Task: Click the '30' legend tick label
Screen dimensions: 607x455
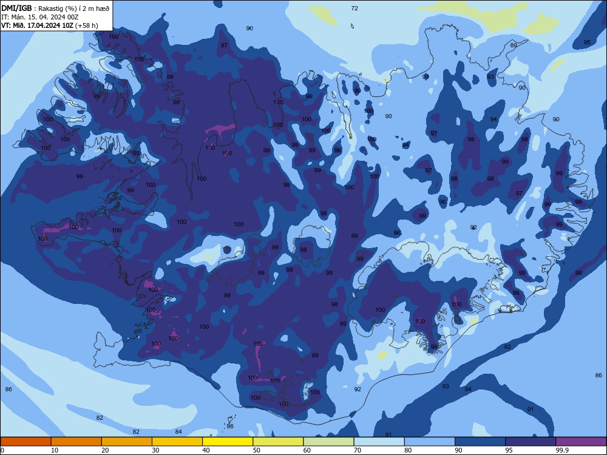Action: pyautogui.click(x=155, y=450)
